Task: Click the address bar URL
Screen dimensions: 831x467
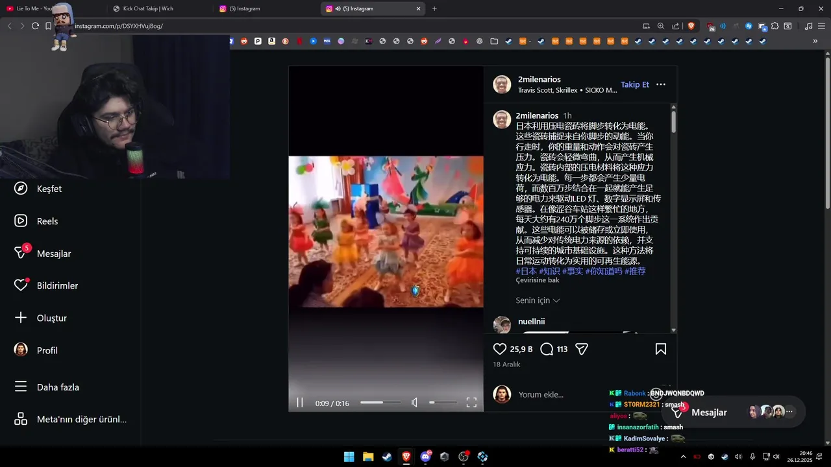Action: [119, 26]
